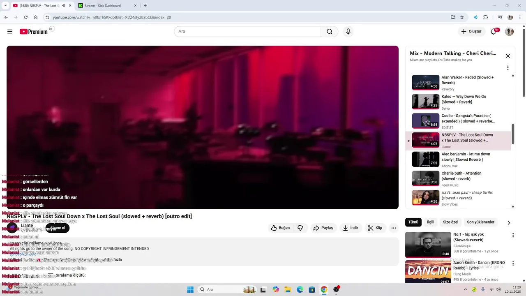Image resolution: width=526 pixels, height=296 pixels.
Task: Open options for No.1 - hiç ışık yok
Action: coord(513,235)
